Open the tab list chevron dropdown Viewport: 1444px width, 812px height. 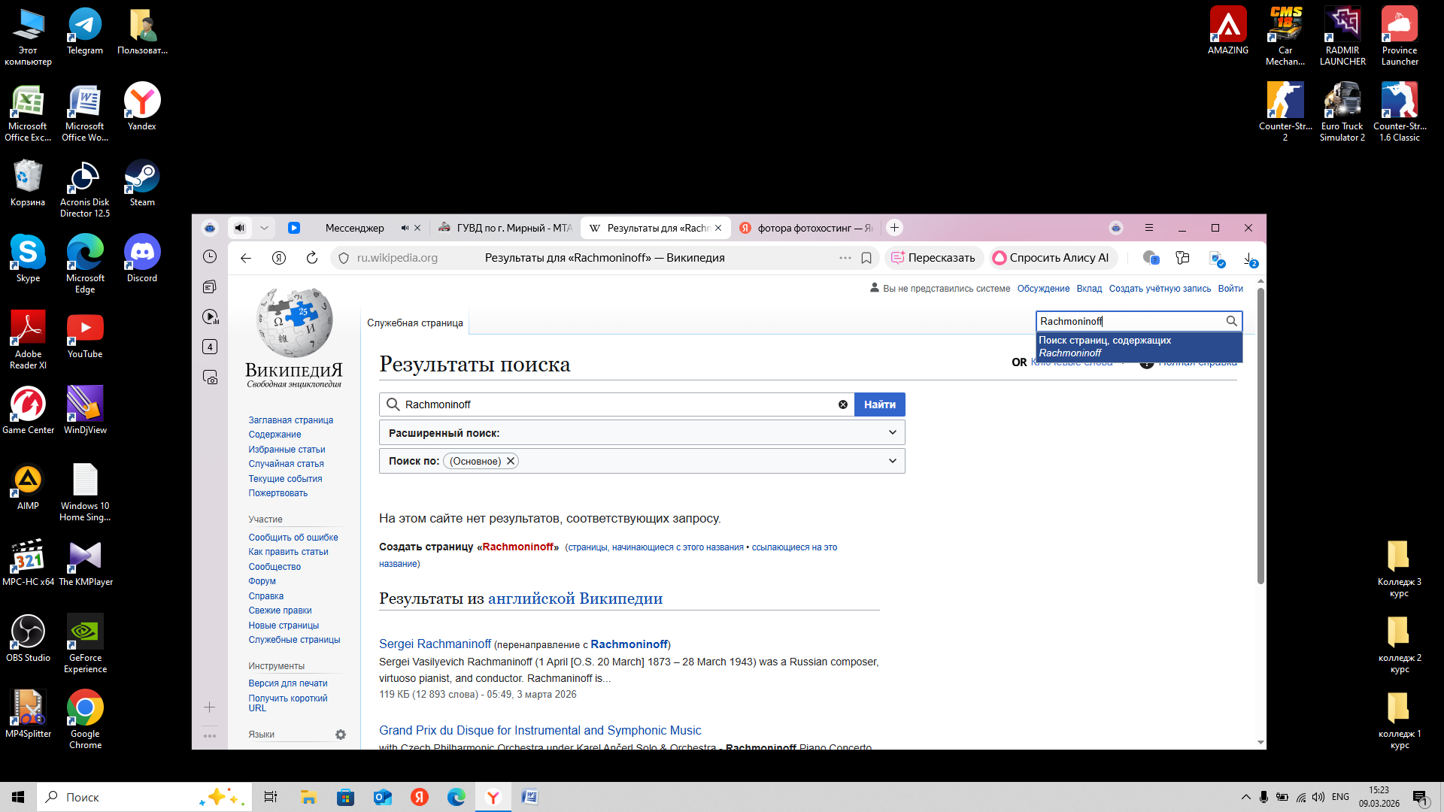click(x=264, y=228)
